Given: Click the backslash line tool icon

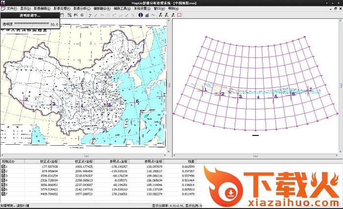Looking at the screenshot, I should pyautogui.click(x=133, y=15).
